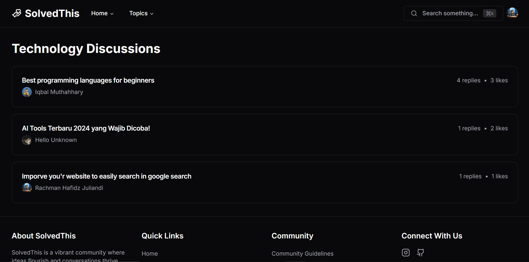Click the Home link in Quick Links
Image resolution: width=529 pixels, height=262 pixels.
[150, 254]
